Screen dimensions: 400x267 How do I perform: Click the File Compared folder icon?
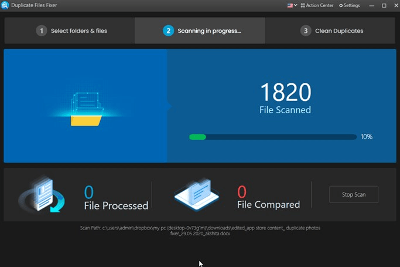click(196, 195)
